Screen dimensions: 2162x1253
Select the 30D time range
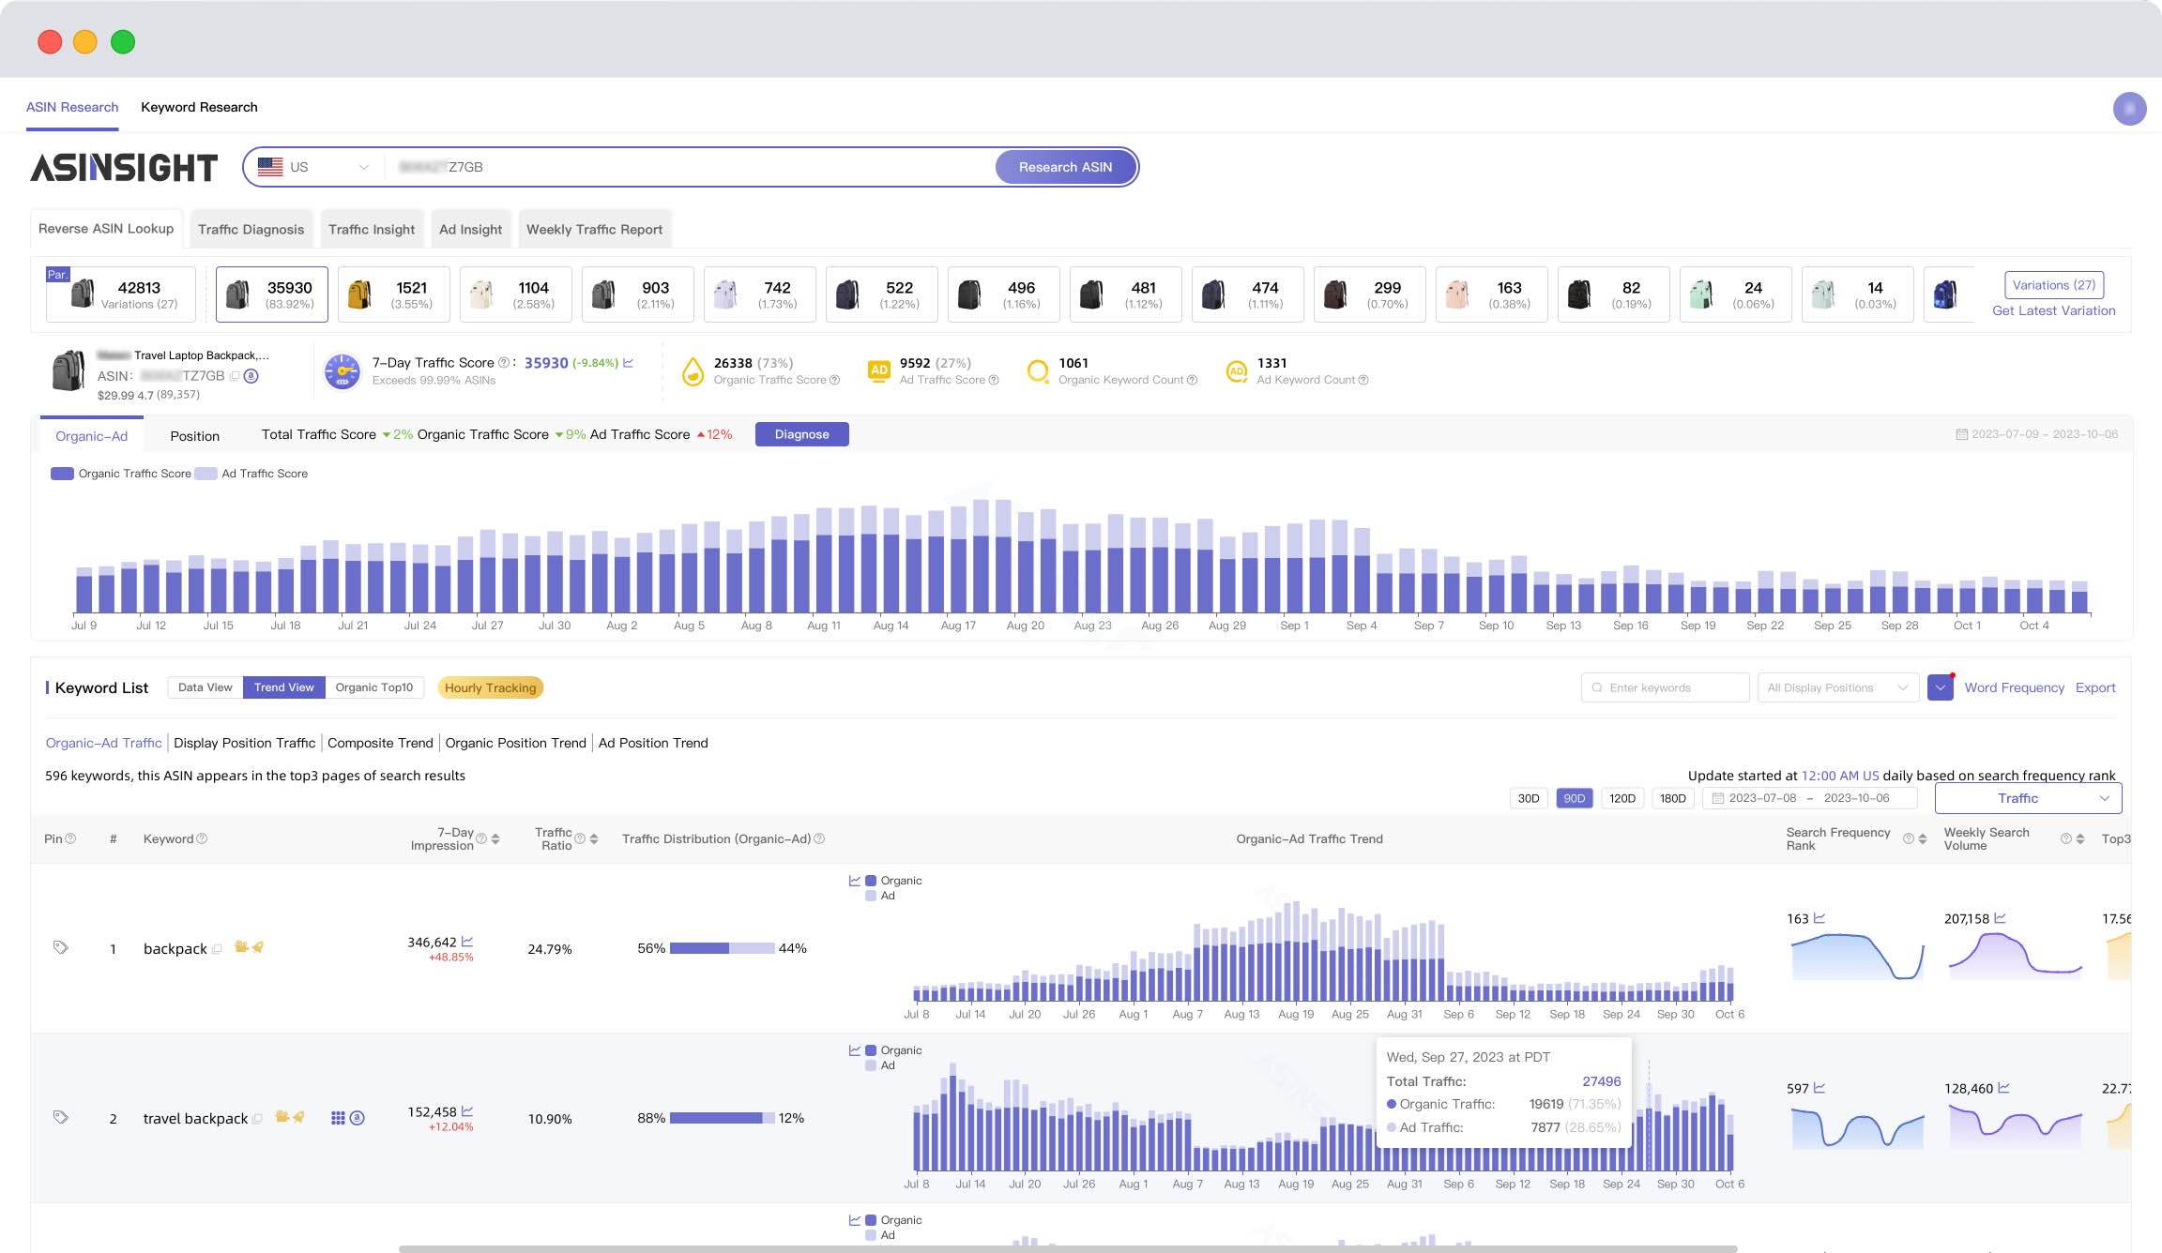coord(1529,798)
